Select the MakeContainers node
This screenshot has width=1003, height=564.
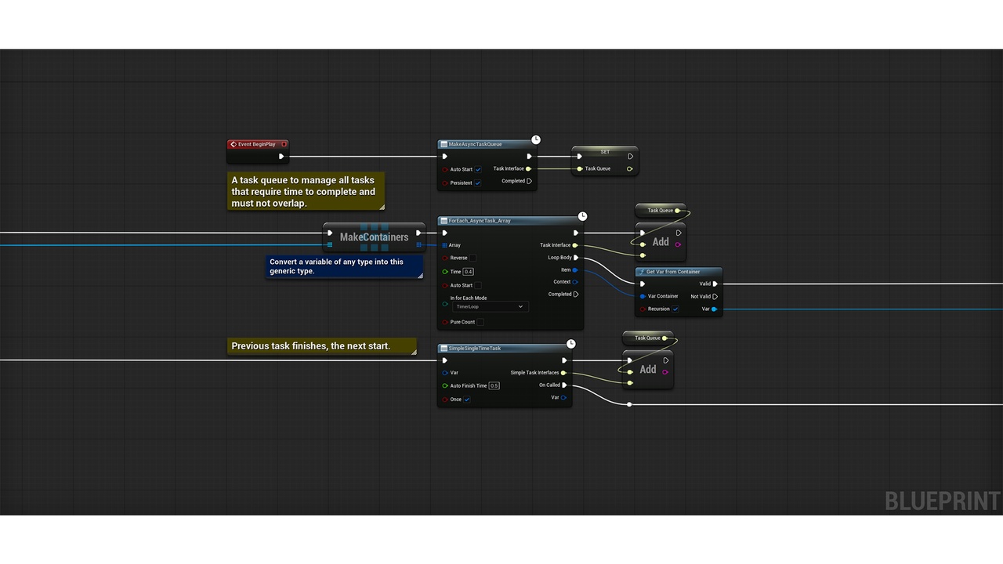pyautogui.click(x=374, y=237)
